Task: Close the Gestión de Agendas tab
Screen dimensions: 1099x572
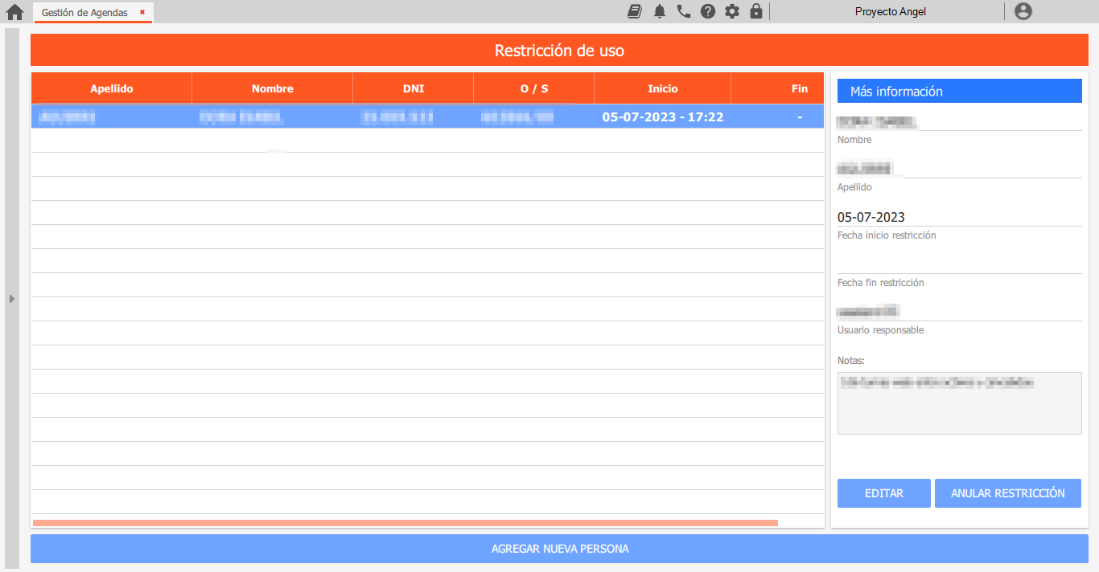Action: coord(142,12)
